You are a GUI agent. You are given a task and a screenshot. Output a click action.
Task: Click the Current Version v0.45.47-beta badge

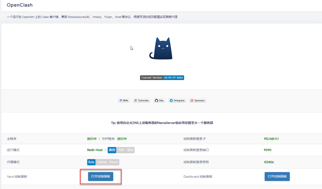[x=162, y=78]
